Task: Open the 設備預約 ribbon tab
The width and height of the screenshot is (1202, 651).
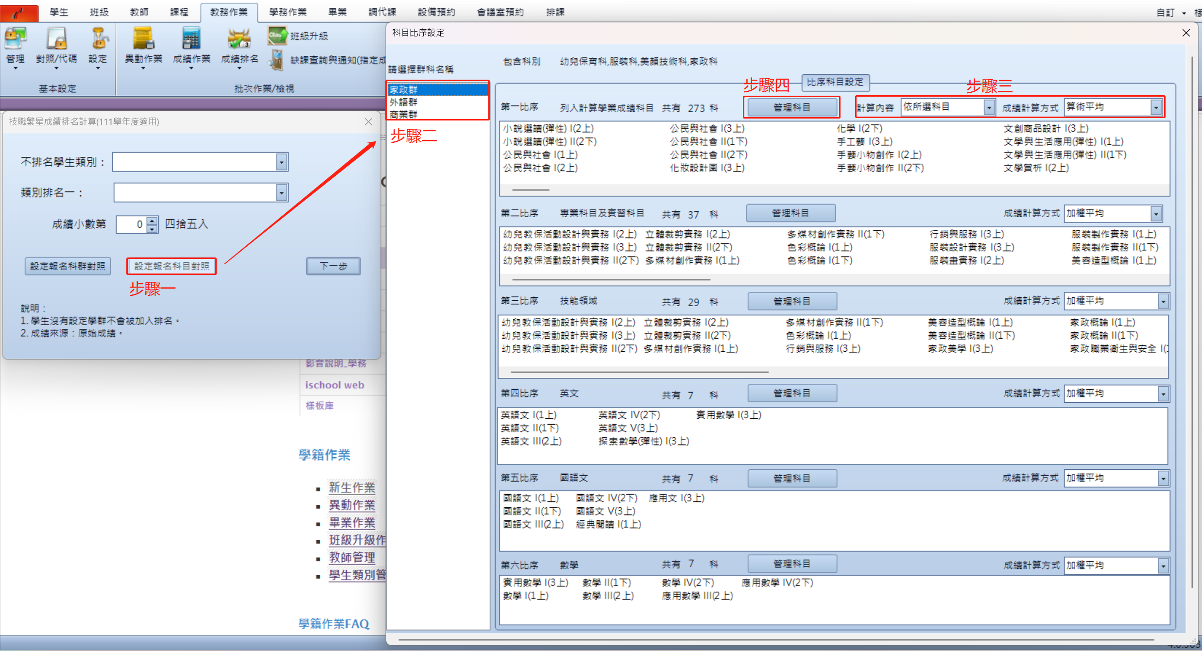Action: click(x=436, y=12)
